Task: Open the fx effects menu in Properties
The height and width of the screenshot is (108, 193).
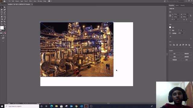Action: click(170, 37)
